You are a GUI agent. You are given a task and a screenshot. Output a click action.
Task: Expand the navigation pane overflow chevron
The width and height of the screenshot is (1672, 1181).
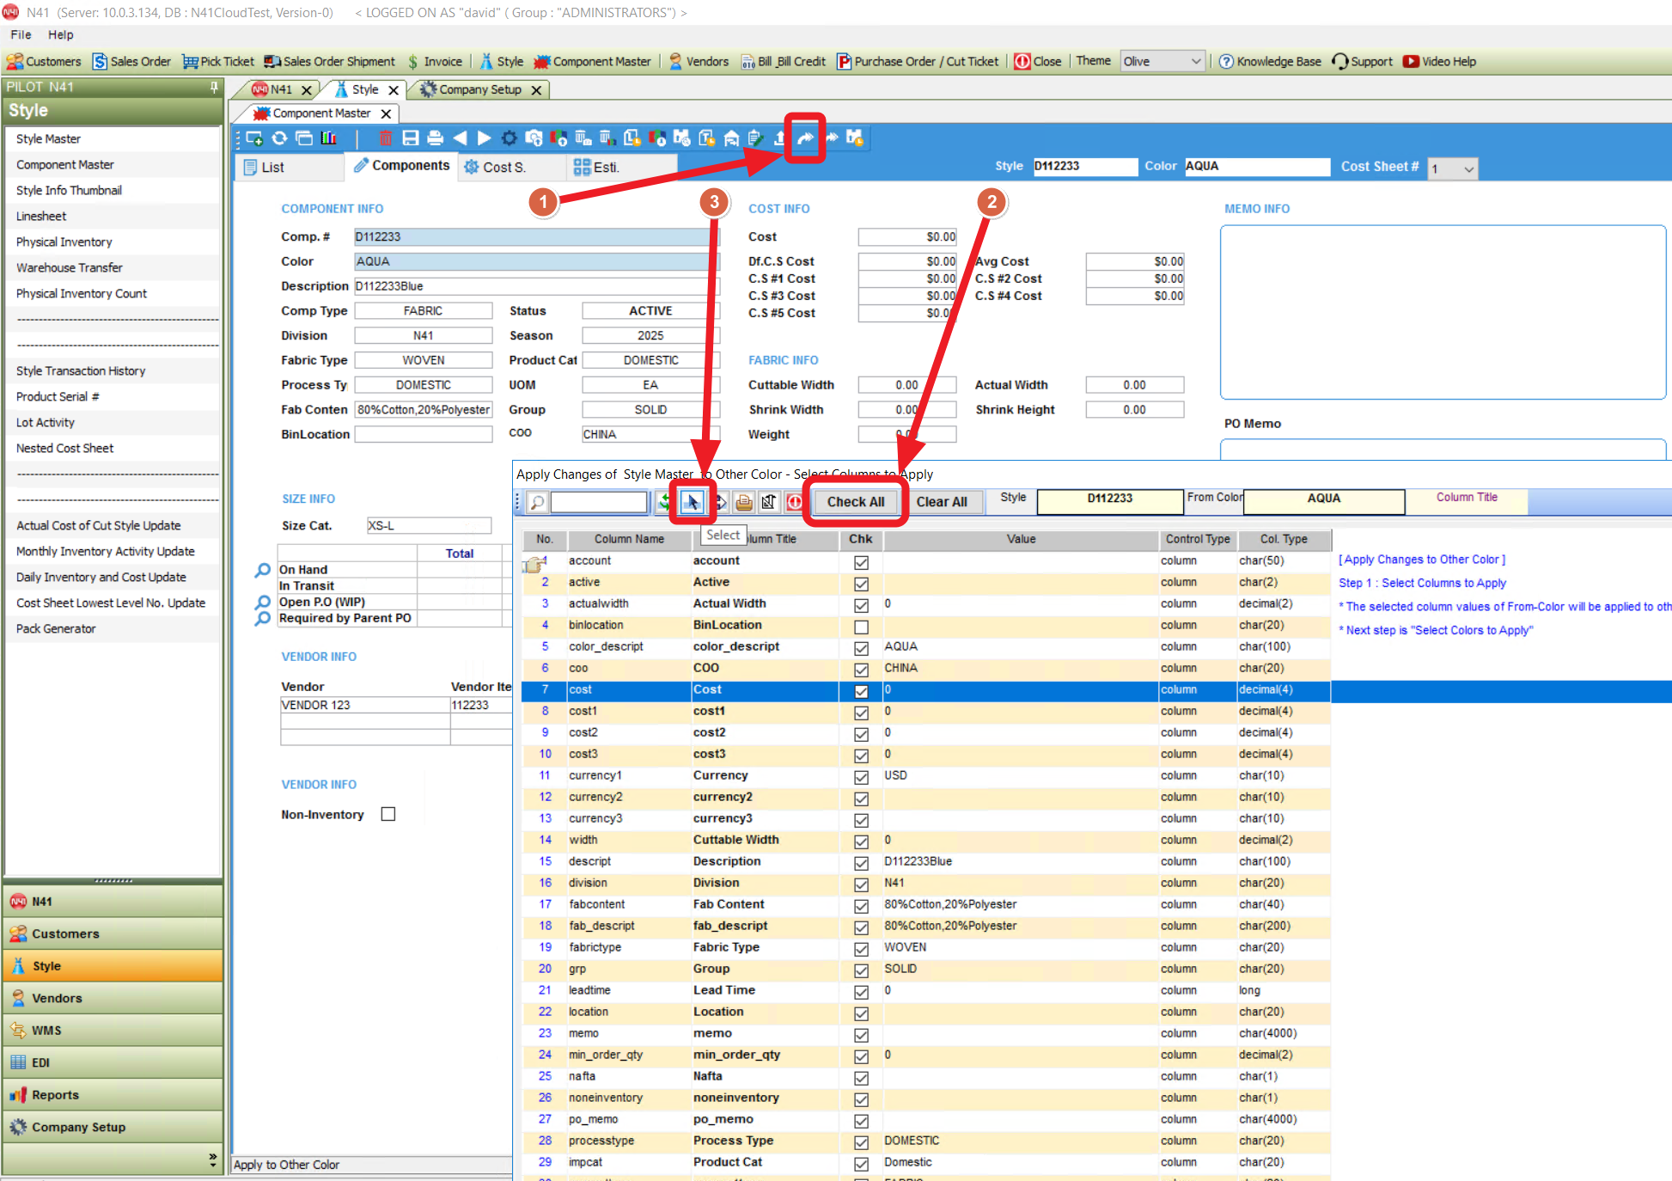[212, 1160]
